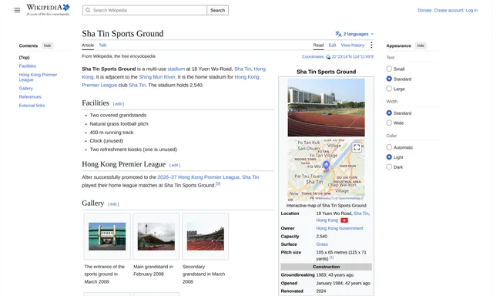Screen dimensions: 493x296
Task: Select Standard width option
Action: tap(389, 113)
